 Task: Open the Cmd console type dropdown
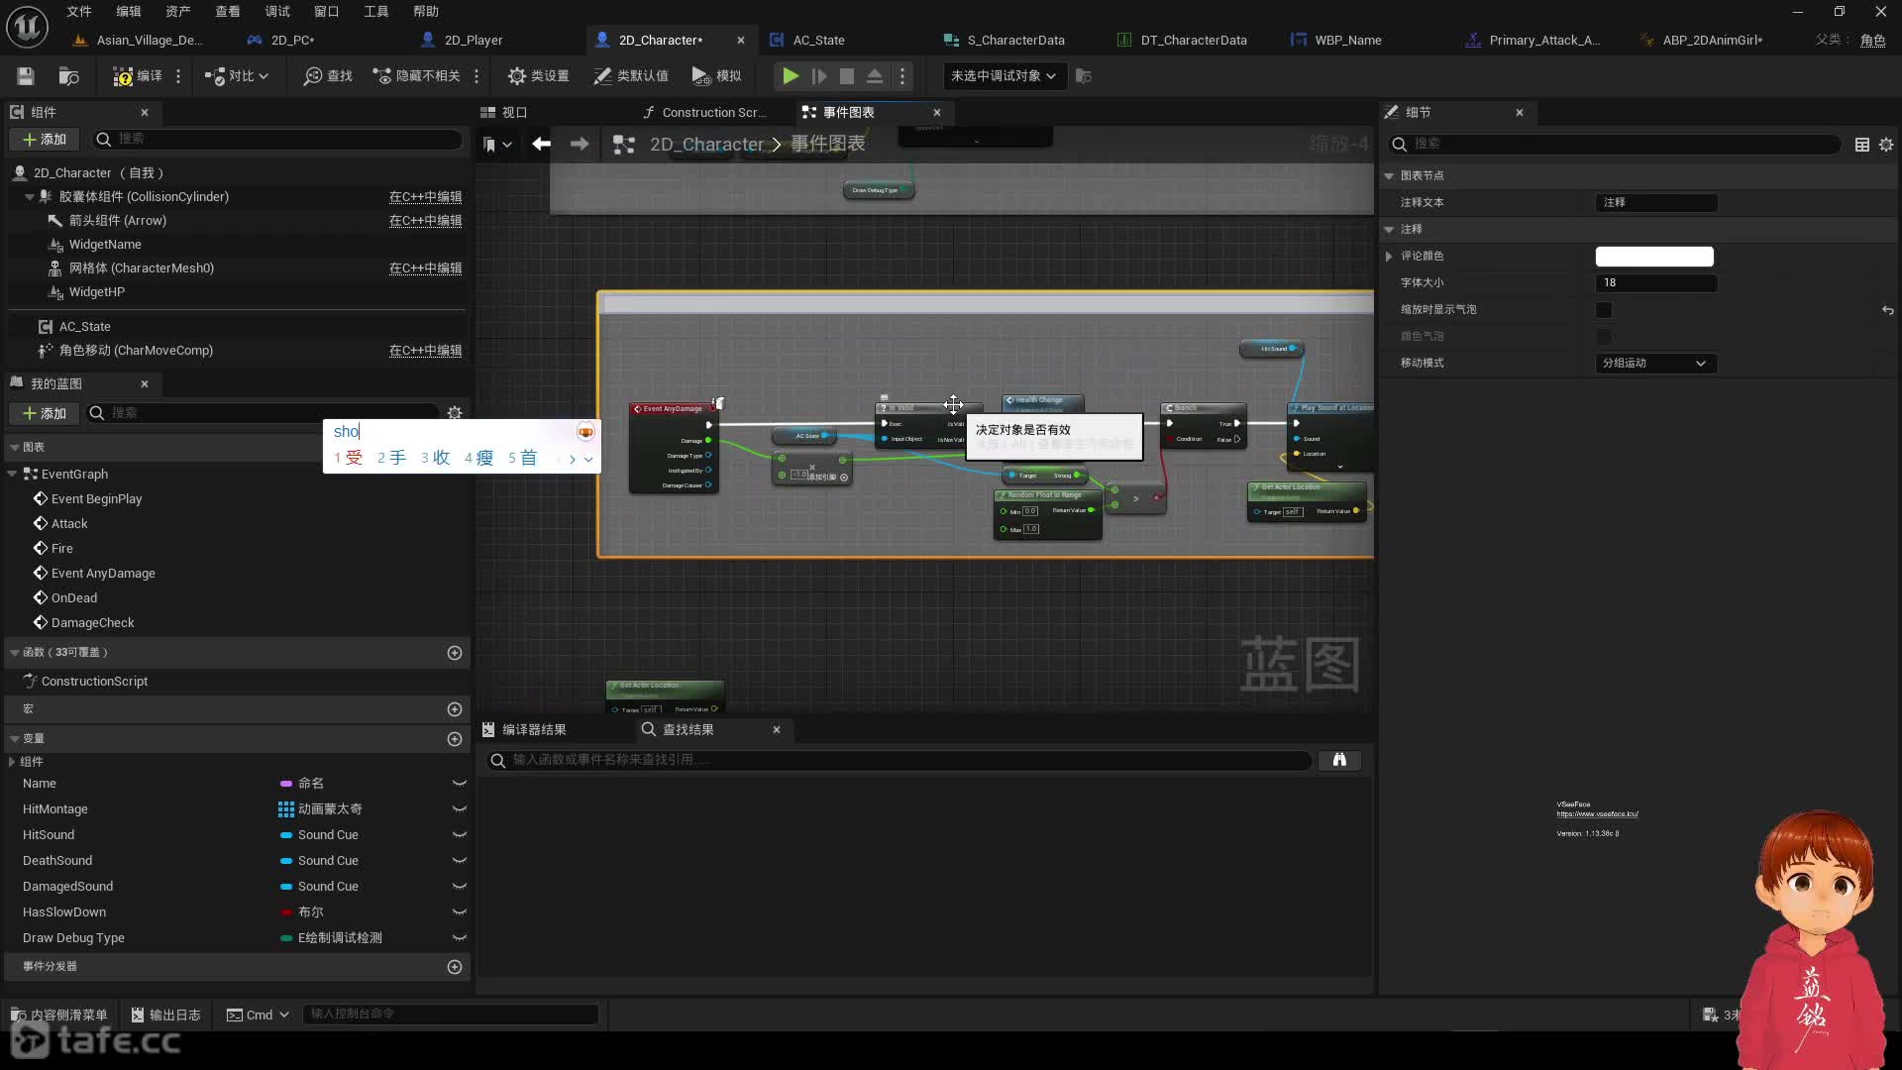(x=258, y=1016)
